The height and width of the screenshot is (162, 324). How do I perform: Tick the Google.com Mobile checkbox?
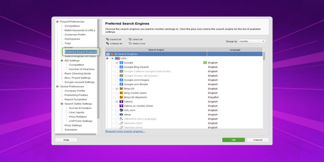click(x=117, y=84)
